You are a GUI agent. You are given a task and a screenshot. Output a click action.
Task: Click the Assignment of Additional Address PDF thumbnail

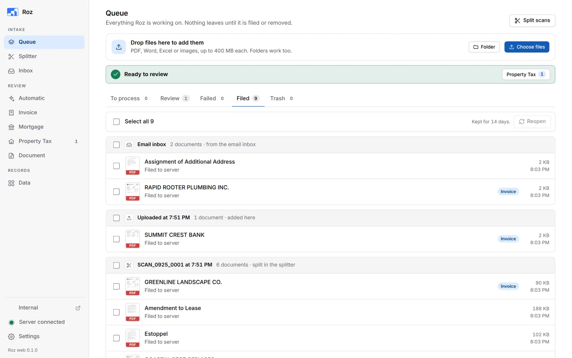coord(133,166)
